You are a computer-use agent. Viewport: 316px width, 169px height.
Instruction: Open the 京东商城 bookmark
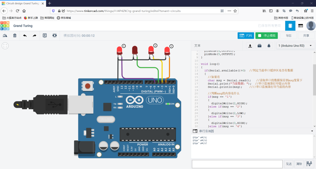coord(64,18)
